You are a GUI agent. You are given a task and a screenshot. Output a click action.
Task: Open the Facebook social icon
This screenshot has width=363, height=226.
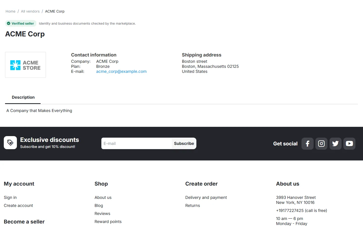click(307, 144)
